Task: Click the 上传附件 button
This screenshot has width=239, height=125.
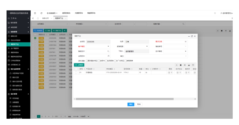Action: tap(79, 65)
